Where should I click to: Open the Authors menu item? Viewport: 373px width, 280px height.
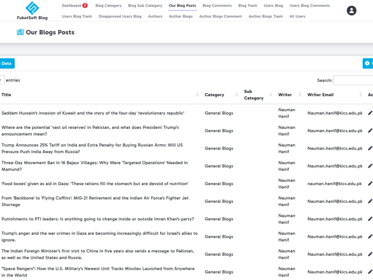pyautogui.click(x=155, y=16)
